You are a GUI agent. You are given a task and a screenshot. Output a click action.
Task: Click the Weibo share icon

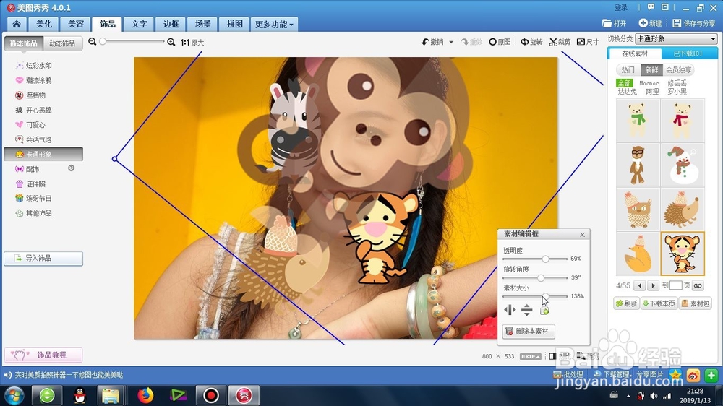click(693, 376)
